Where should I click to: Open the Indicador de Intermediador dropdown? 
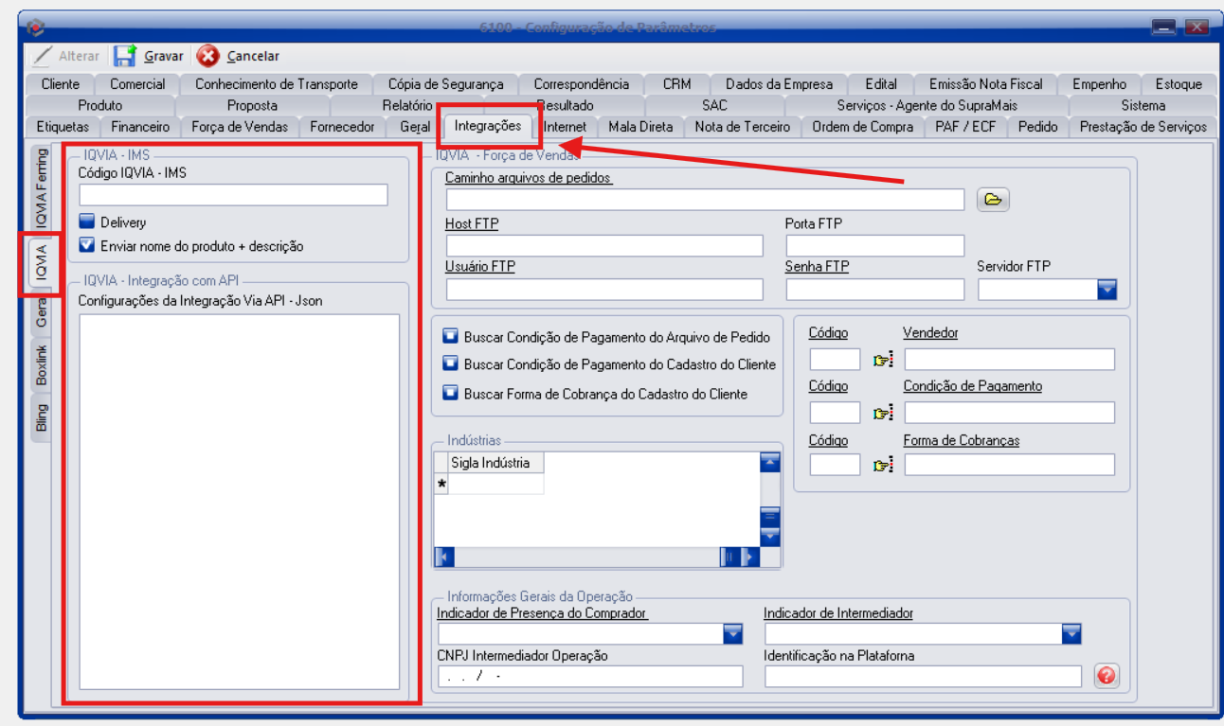[1071, 634]
